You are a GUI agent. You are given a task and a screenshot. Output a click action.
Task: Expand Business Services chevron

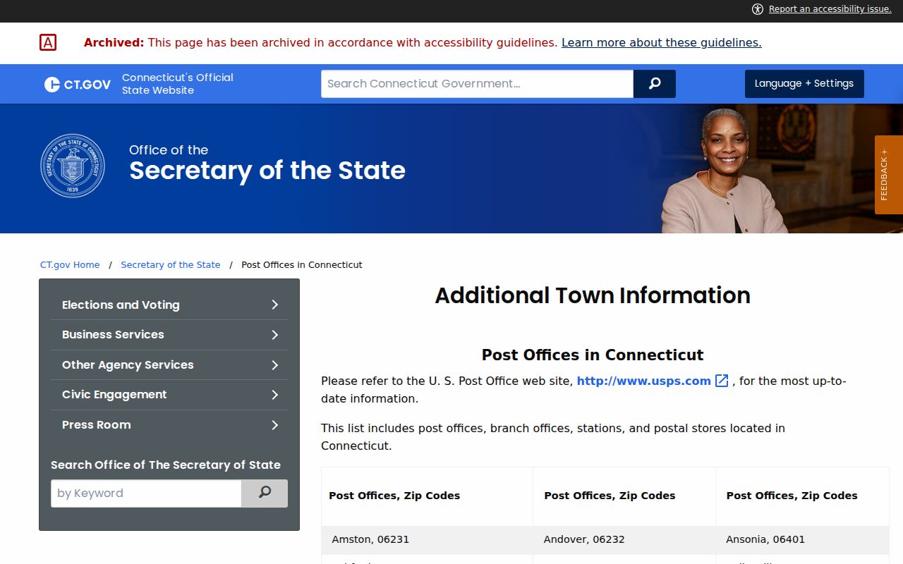(x=275, y=335)
